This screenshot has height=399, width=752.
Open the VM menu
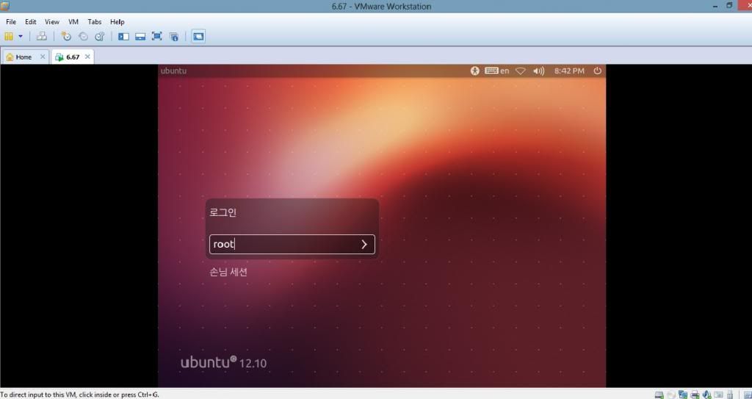tap(73, 21)
